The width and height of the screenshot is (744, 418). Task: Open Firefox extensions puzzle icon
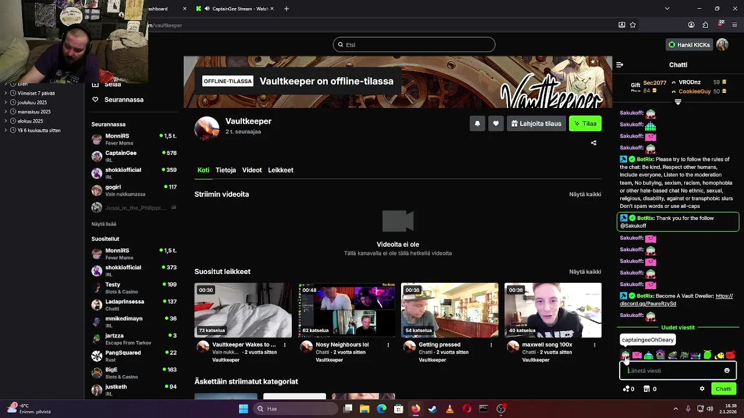(705, 25)
